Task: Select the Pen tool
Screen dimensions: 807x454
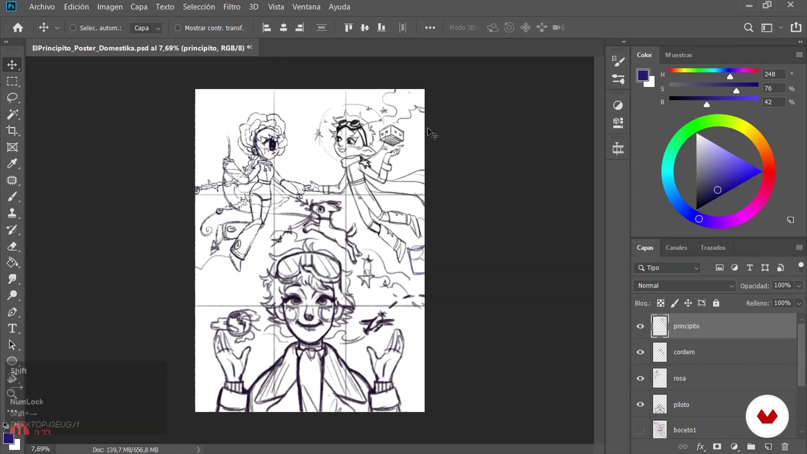Action: 12,312
